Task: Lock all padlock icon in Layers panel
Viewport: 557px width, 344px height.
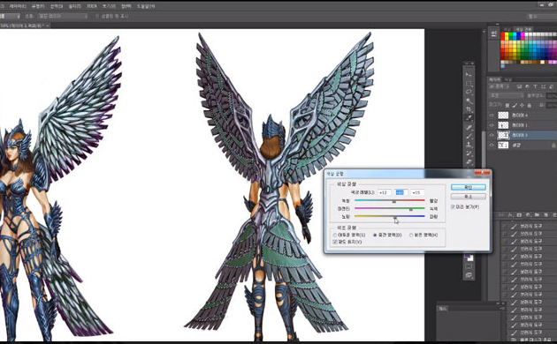Action: point(530,105)
